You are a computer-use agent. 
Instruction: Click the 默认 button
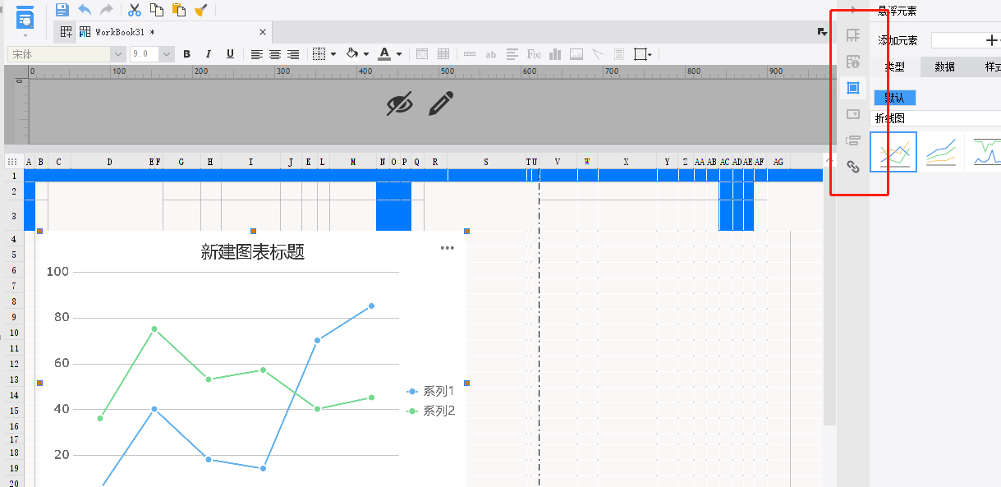click(894, 98)
